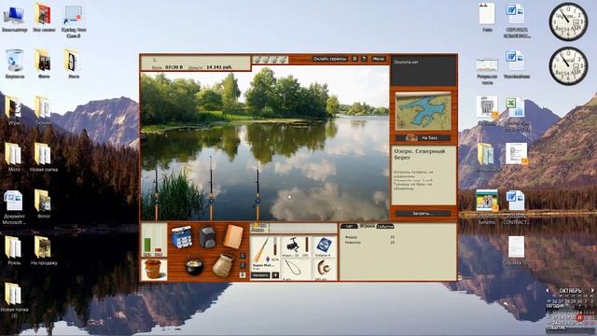Select rod slot number 2

tap(243, 265)
